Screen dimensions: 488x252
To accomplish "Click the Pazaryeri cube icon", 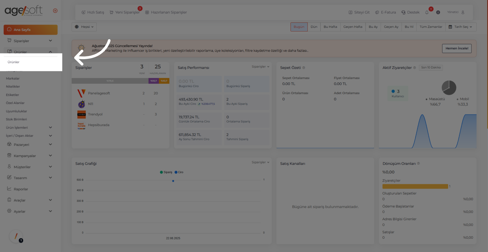I will pos(9,144).
